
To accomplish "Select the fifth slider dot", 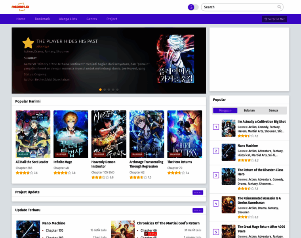I will pyautogui.click(x=117, y=90).
